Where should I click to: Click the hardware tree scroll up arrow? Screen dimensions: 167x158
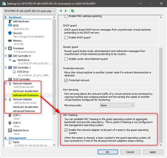pyautogui.click(x=54, y=17)
